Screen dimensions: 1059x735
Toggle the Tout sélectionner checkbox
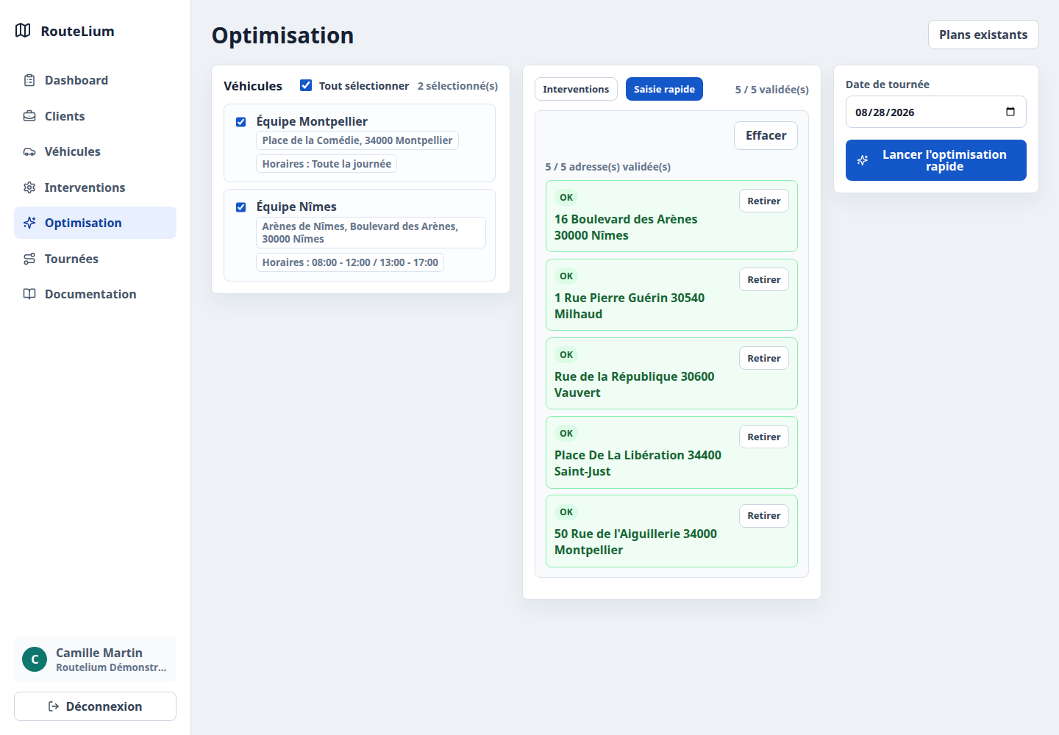point(306,85)
